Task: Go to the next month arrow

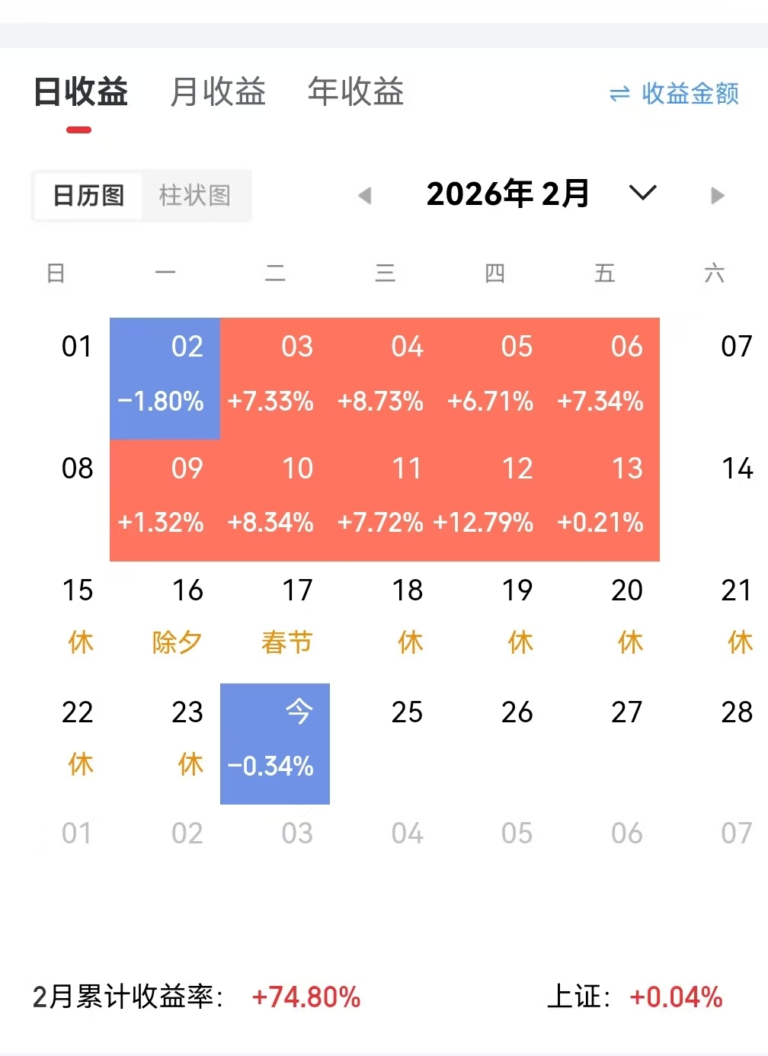Action: point(717,196)
